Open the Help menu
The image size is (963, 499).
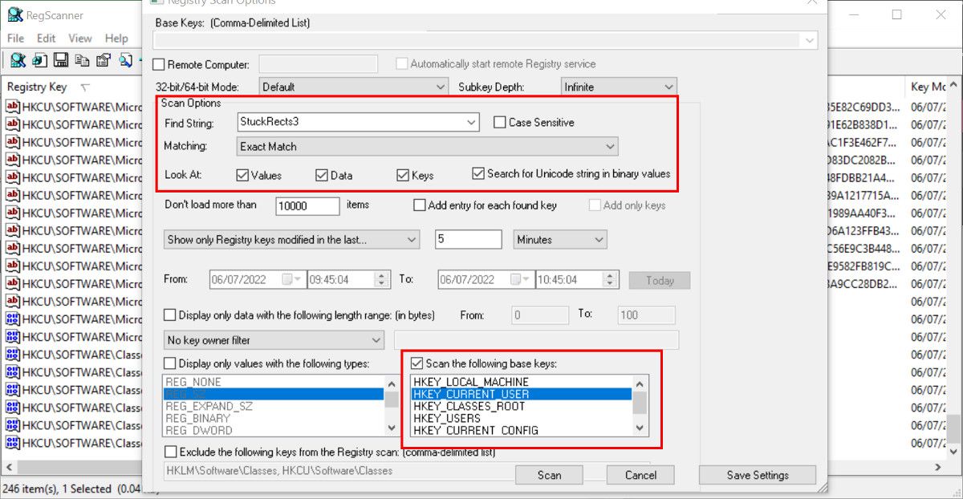click(x=116, y=38)
